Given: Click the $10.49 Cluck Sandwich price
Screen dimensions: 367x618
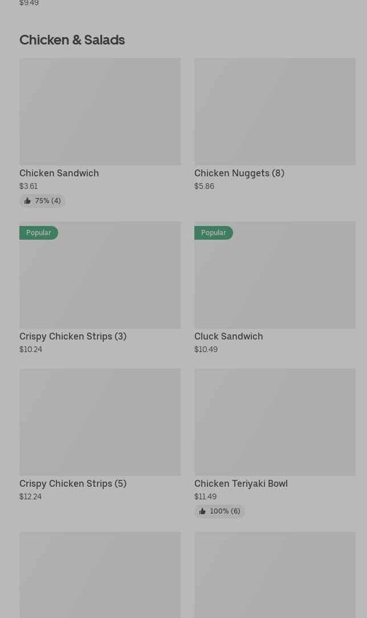Looking at the screenshot, I should point(206,349).
